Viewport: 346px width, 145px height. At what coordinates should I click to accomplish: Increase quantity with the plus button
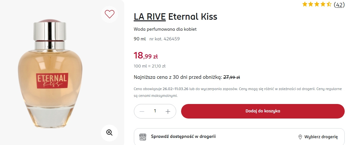click(168, 111)
